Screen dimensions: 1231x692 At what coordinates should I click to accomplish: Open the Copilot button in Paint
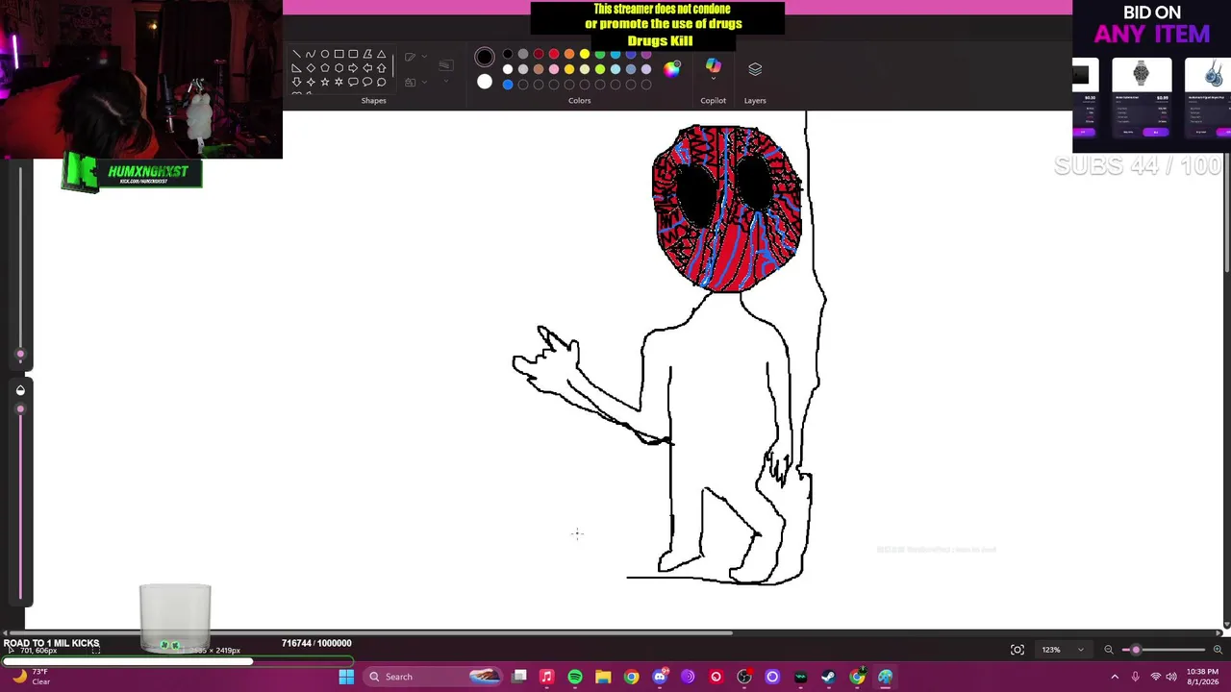pos(713,64)
